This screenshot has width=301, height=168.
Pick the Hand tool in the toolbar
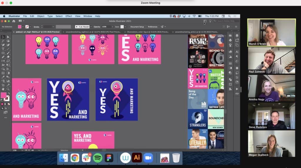click(x=3, y=89)
